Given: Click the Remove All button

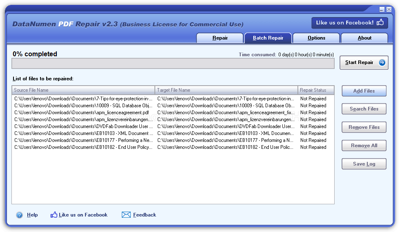Looking at the screenshot, I should click(364, 146).
